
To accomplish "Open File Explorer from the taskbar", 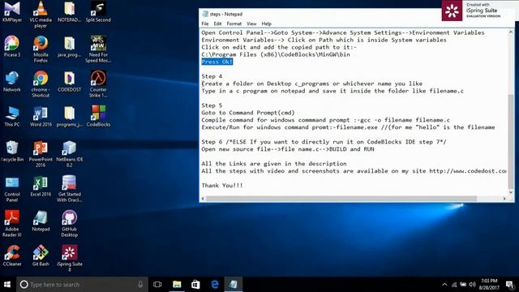I will click(x=177, y=285).
